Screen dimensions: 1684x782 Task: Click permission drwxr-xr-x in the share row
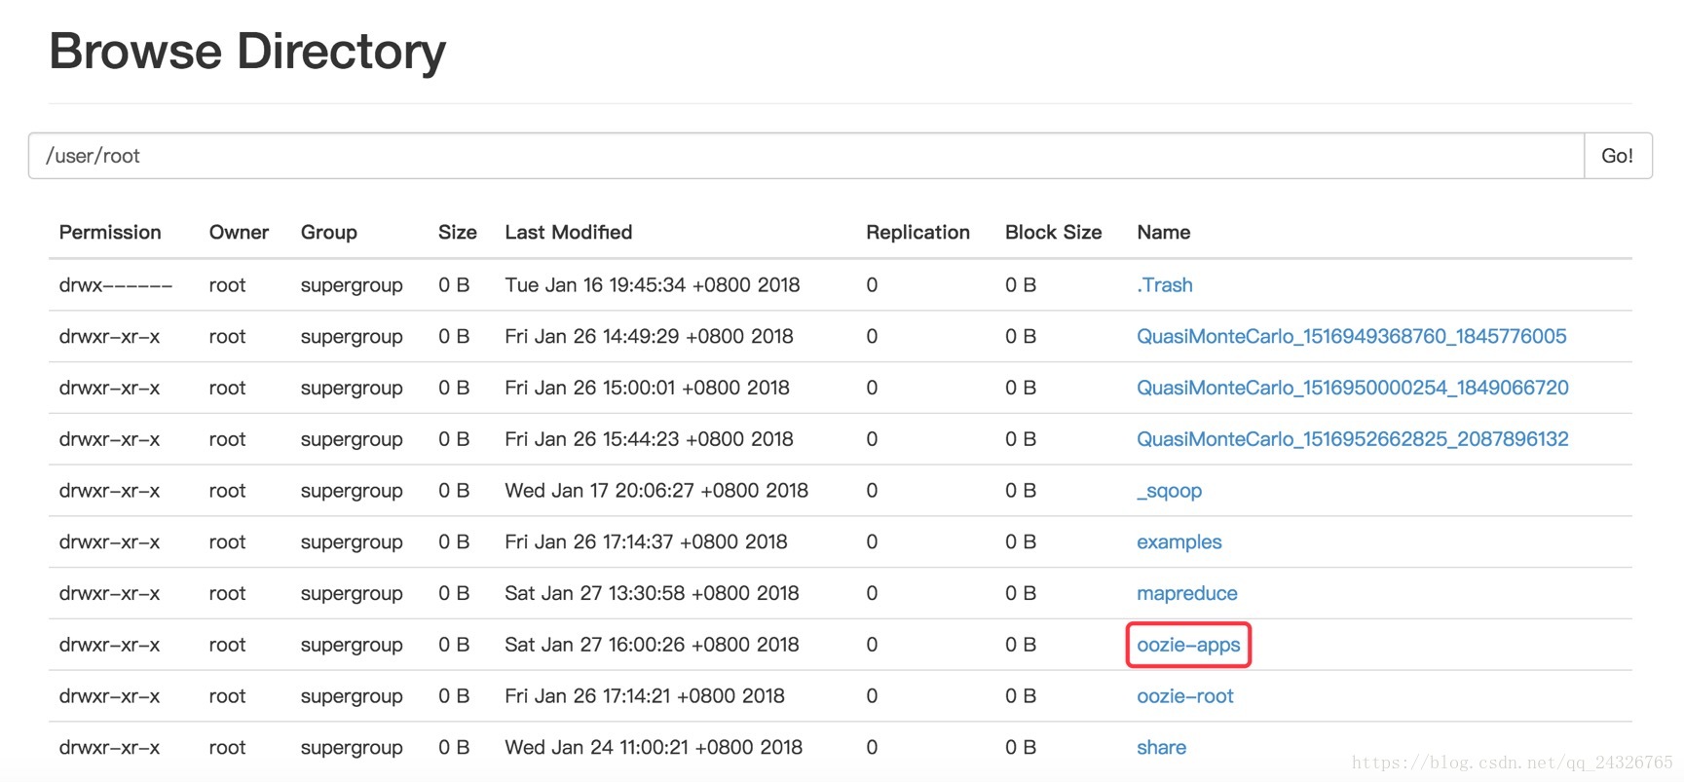pos(110,748)
